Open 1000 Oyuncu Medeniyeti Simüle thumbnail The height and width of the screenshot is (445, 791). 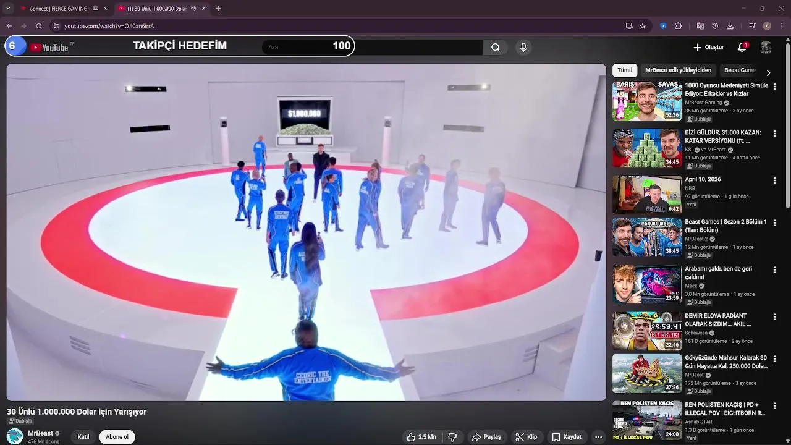pos(647,101)
